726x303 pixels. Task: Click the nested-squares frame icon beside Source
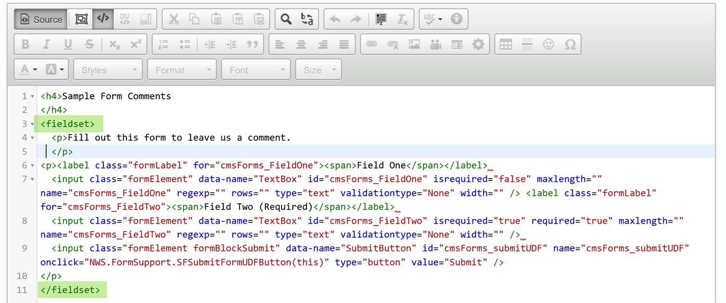tap(82, 19)
